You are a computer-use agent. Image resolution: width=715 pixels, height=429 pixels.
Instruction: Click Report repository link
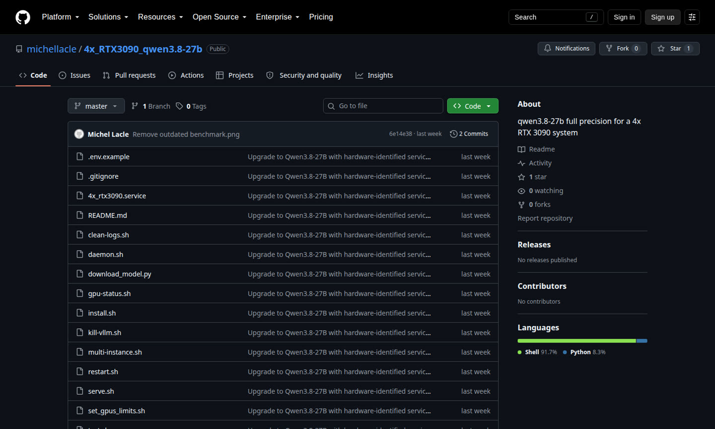pos(545,218)
